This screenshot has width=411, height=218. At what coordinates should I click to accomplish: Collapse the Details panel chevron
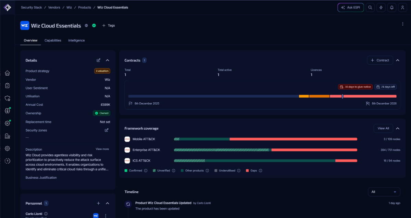107,60
